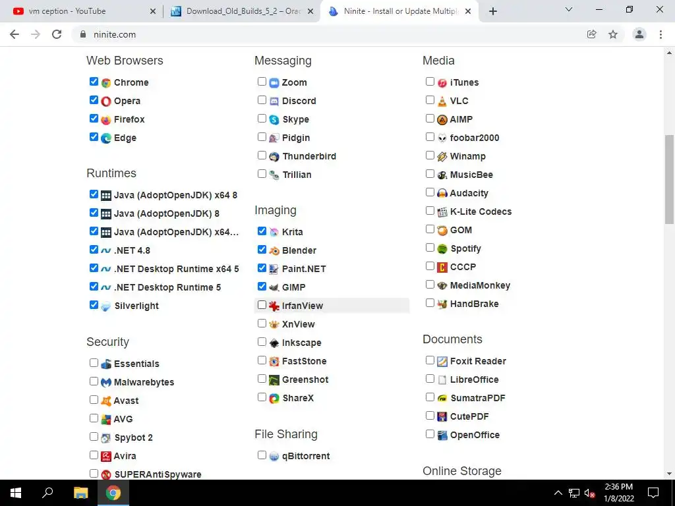Click the Chrome app icon in Web Browsers
The height and width of the screenshot is (506, 675).
point(106,82)
